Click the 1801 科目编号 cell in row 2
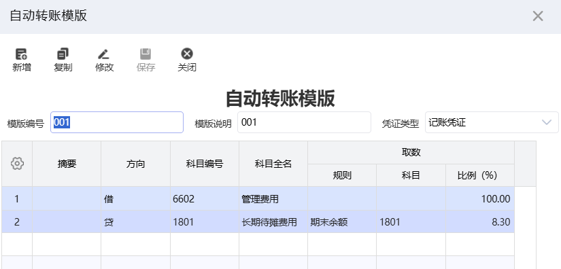 point(205,222)
